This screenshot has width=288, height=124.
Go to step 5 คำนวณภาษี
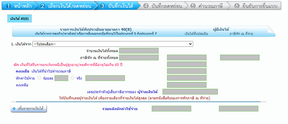coord(207,6)
